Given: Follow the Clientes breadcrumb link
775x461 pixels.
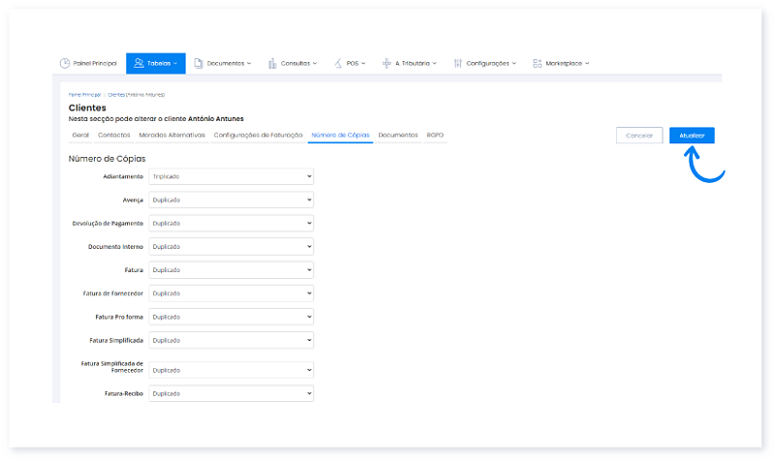Looking at the screenshot, I should 116,94.
